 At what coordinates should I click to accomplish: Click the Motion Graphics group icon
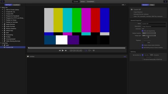coord(4,28)
